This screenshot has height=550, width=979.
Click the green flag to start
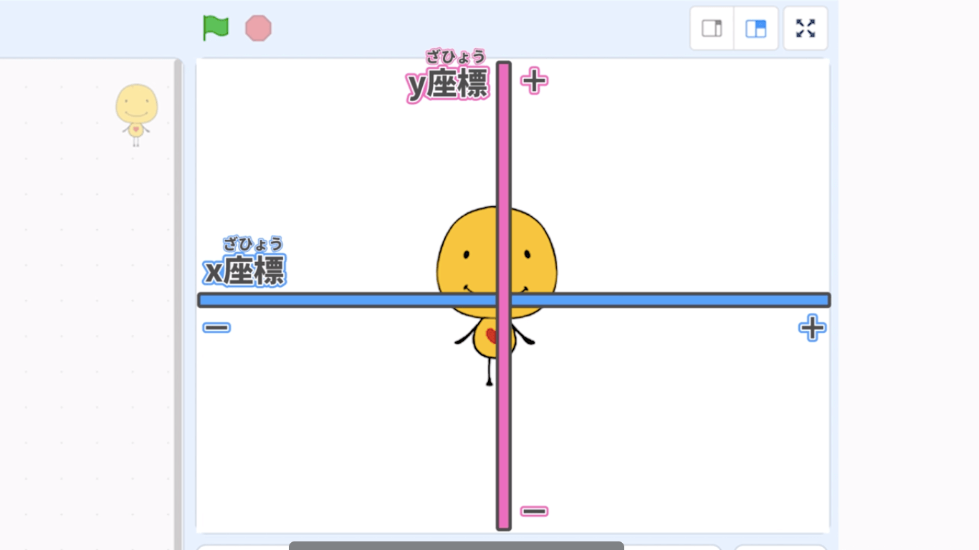pos(215,29)
